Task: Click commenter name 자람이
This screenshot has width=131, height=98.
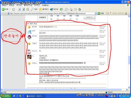Action: [34, 43]
